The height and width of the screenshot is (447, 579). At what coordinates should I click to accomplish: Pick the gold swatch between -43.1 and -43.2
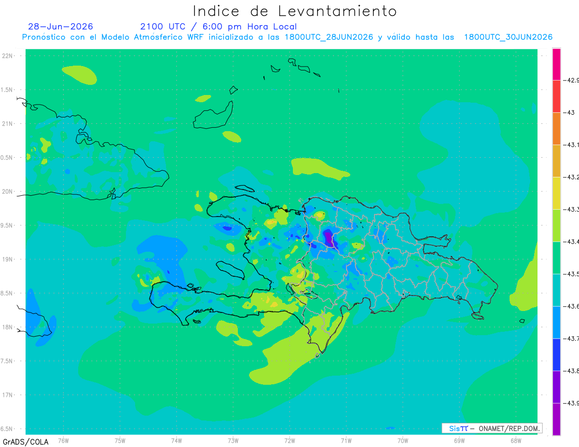click(x=556, y=161)
